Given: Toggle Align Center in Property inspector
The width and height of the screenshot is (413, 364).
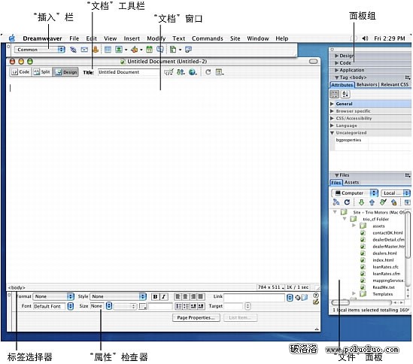Looking at the screenshot, I should [x=185, y=297].
